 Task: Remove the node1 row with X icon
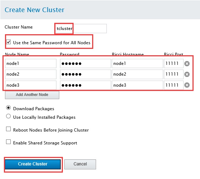click(187, 63)
